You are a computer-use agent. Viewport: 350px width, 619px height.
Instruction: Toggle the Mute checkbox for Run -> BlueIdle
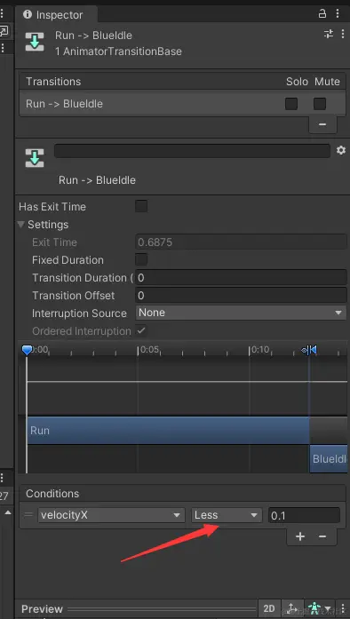pyautogui.click(x=320, y=104)
